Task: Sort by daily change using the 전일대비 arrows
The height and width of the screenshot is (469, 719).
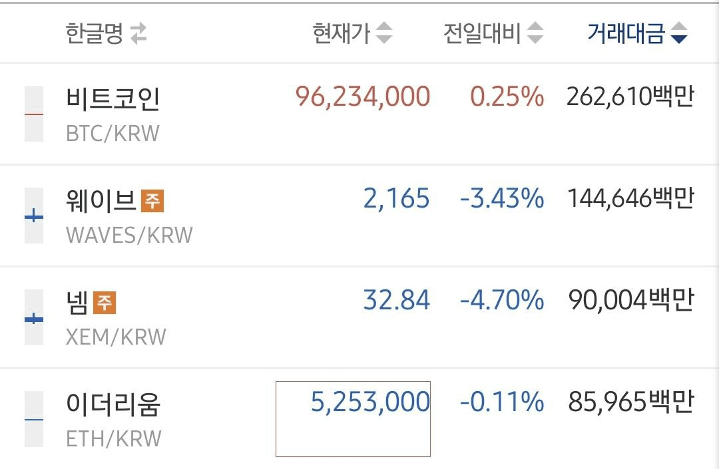Action: [535, 33]
